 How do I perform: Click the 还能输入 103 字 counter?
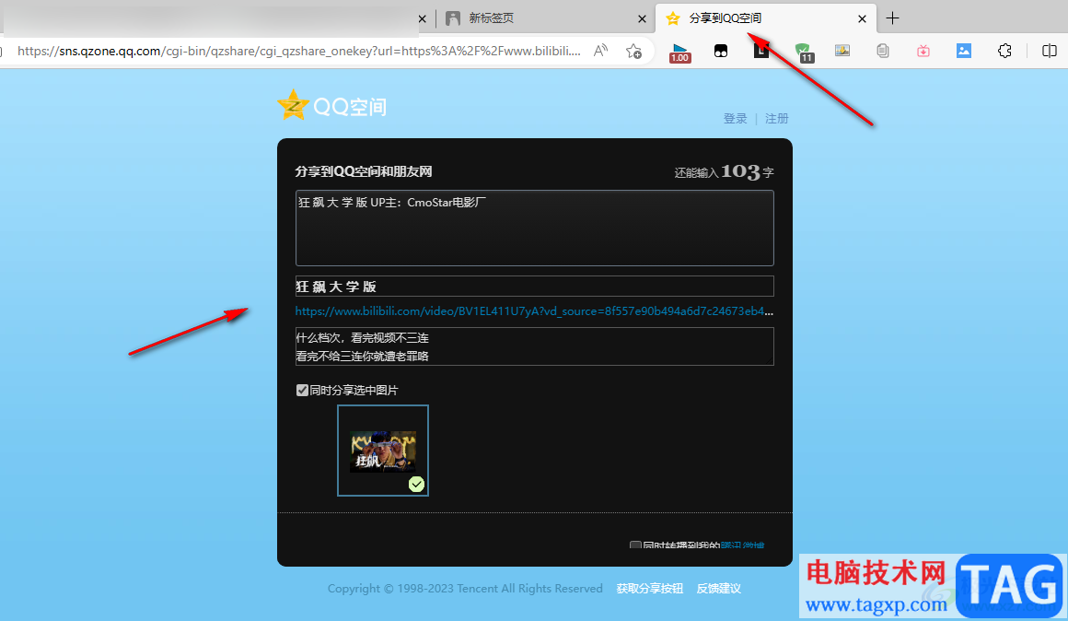(724, 171)
